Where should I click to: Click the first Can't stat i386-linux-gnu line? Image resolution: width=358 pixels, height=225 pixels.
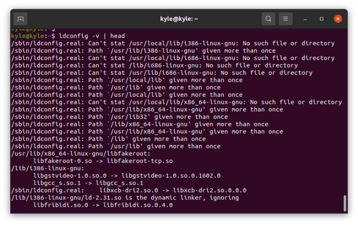[x=173, y=43]
